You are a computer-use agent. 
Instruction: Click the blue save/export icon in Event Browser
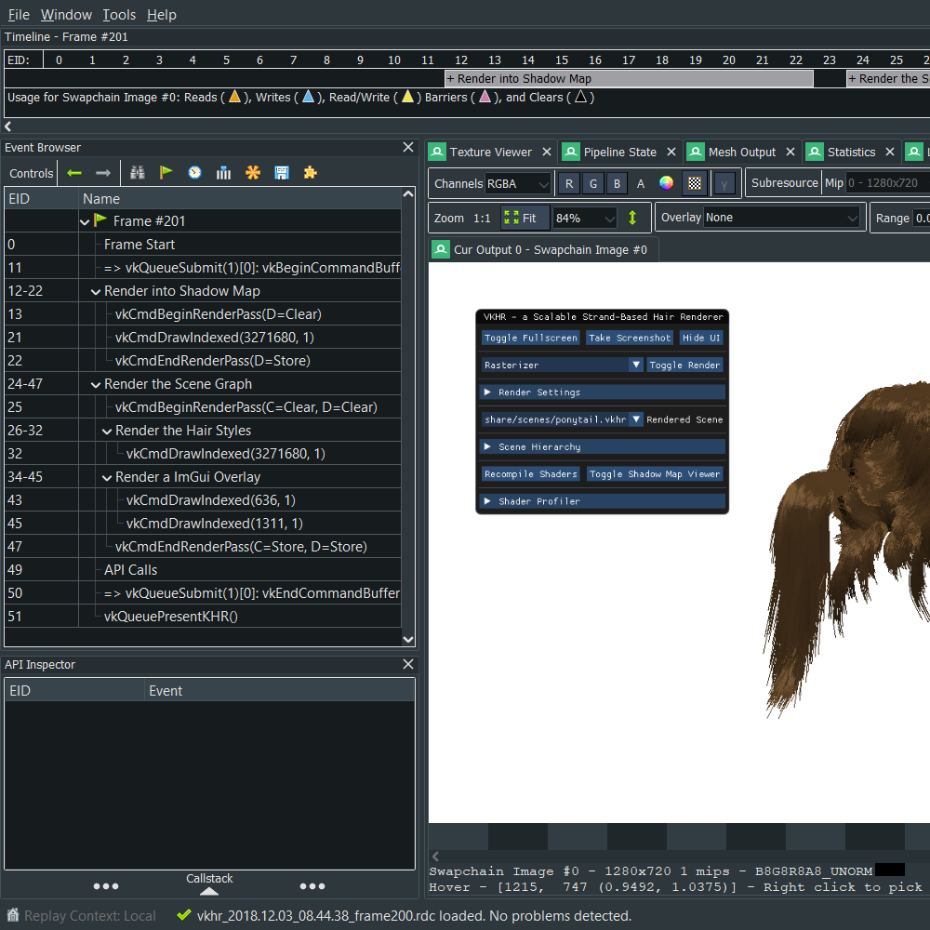click(x=281, y=173)
